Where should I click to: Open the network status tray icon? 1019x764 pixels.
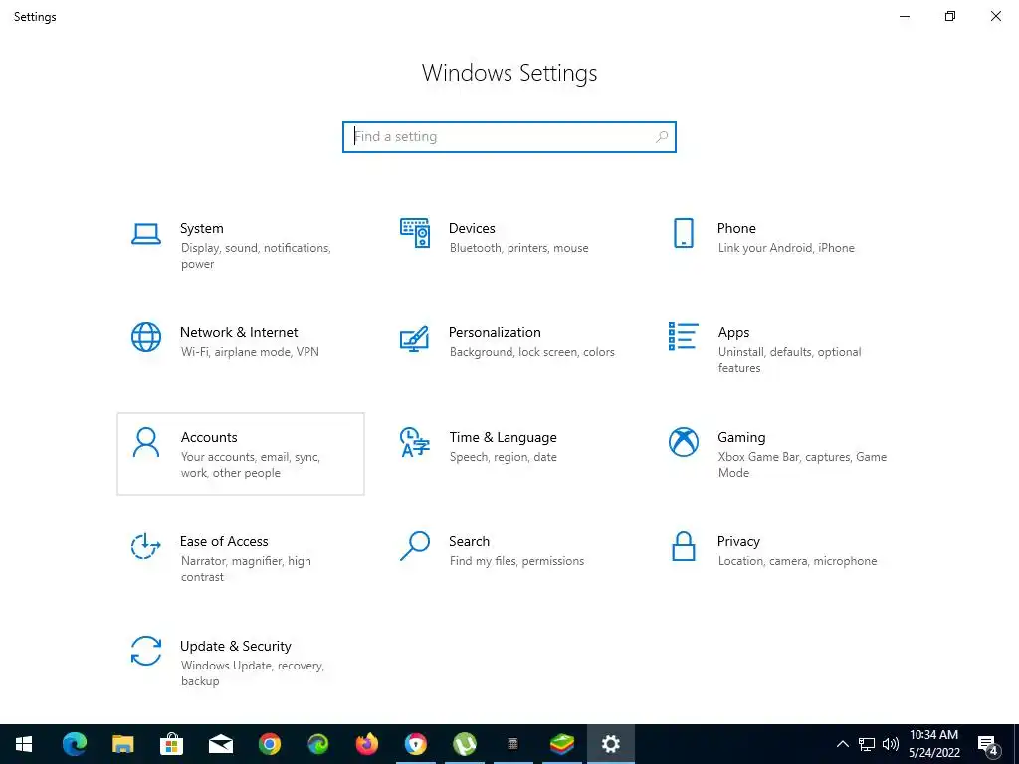coord(867,744)
